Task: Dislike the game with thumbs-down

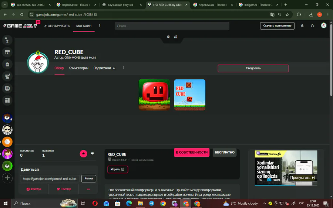Action: tap(92, 153)
